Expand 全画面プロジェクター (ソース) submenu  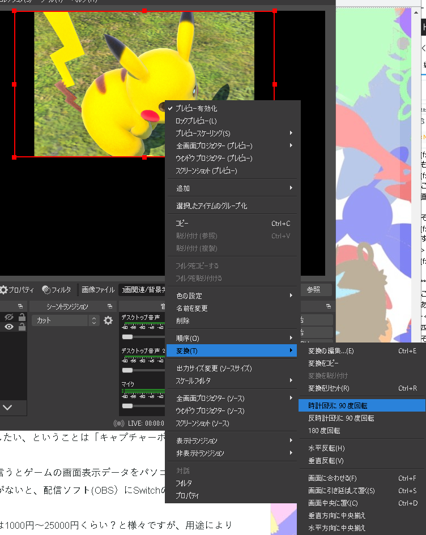pyautogui.click(x=232, y=398)
